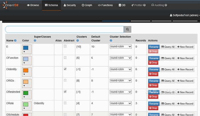
Task: Toggle Abstract checkbox for ORestricted
Action: pos(65,92)
